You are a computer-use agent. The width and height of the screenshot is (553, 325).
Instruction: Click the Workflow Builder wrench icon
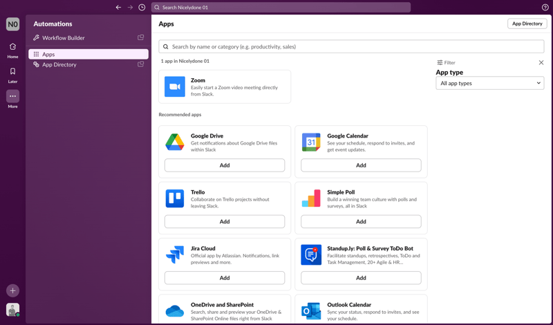pyautogui.click(x=36, y=38)
